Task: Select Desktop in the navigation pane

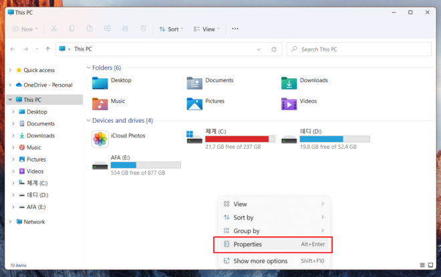Action: (x=37, y=112)
